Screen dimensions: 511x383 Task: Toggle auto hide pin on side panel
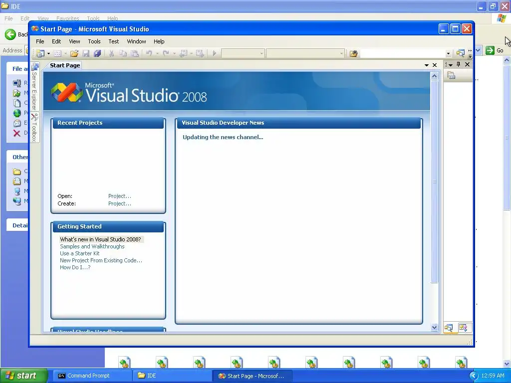click(x=459, y=64)
